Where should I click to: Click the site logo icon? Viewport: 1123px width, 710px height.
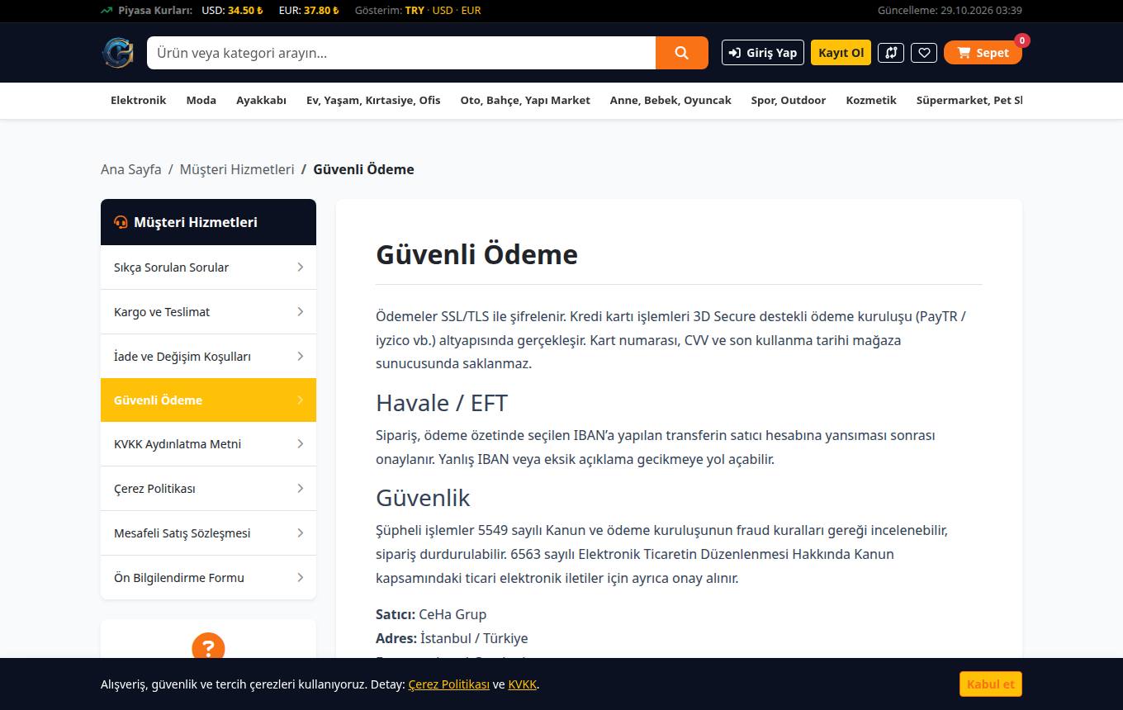[x=117, y=53]
